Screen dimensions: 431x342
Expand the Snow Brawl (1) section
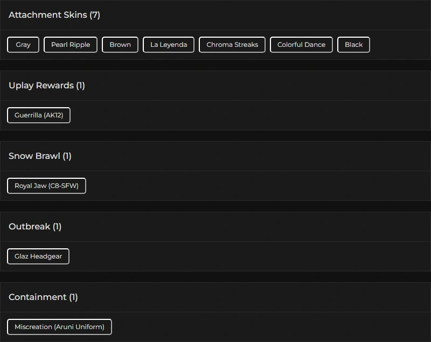tap(40, 156)
